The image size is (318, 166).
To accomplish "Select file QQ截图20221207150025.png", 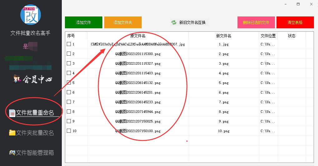I will pos(138,121).
